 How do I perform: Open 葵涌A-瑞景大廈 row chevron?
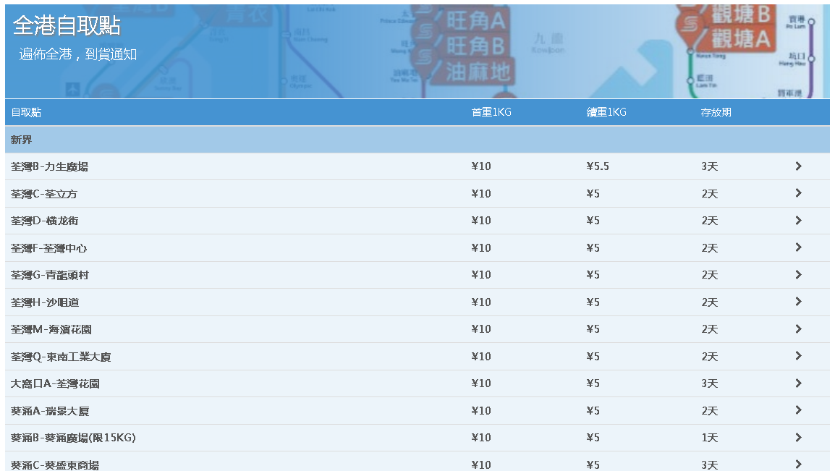[798, 410]
